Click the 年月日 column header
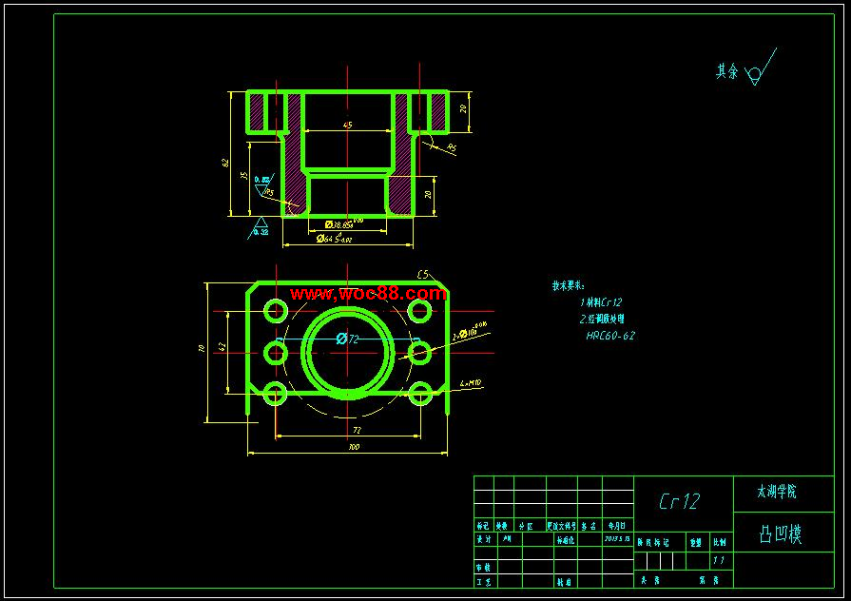 [x=617, y=526]
